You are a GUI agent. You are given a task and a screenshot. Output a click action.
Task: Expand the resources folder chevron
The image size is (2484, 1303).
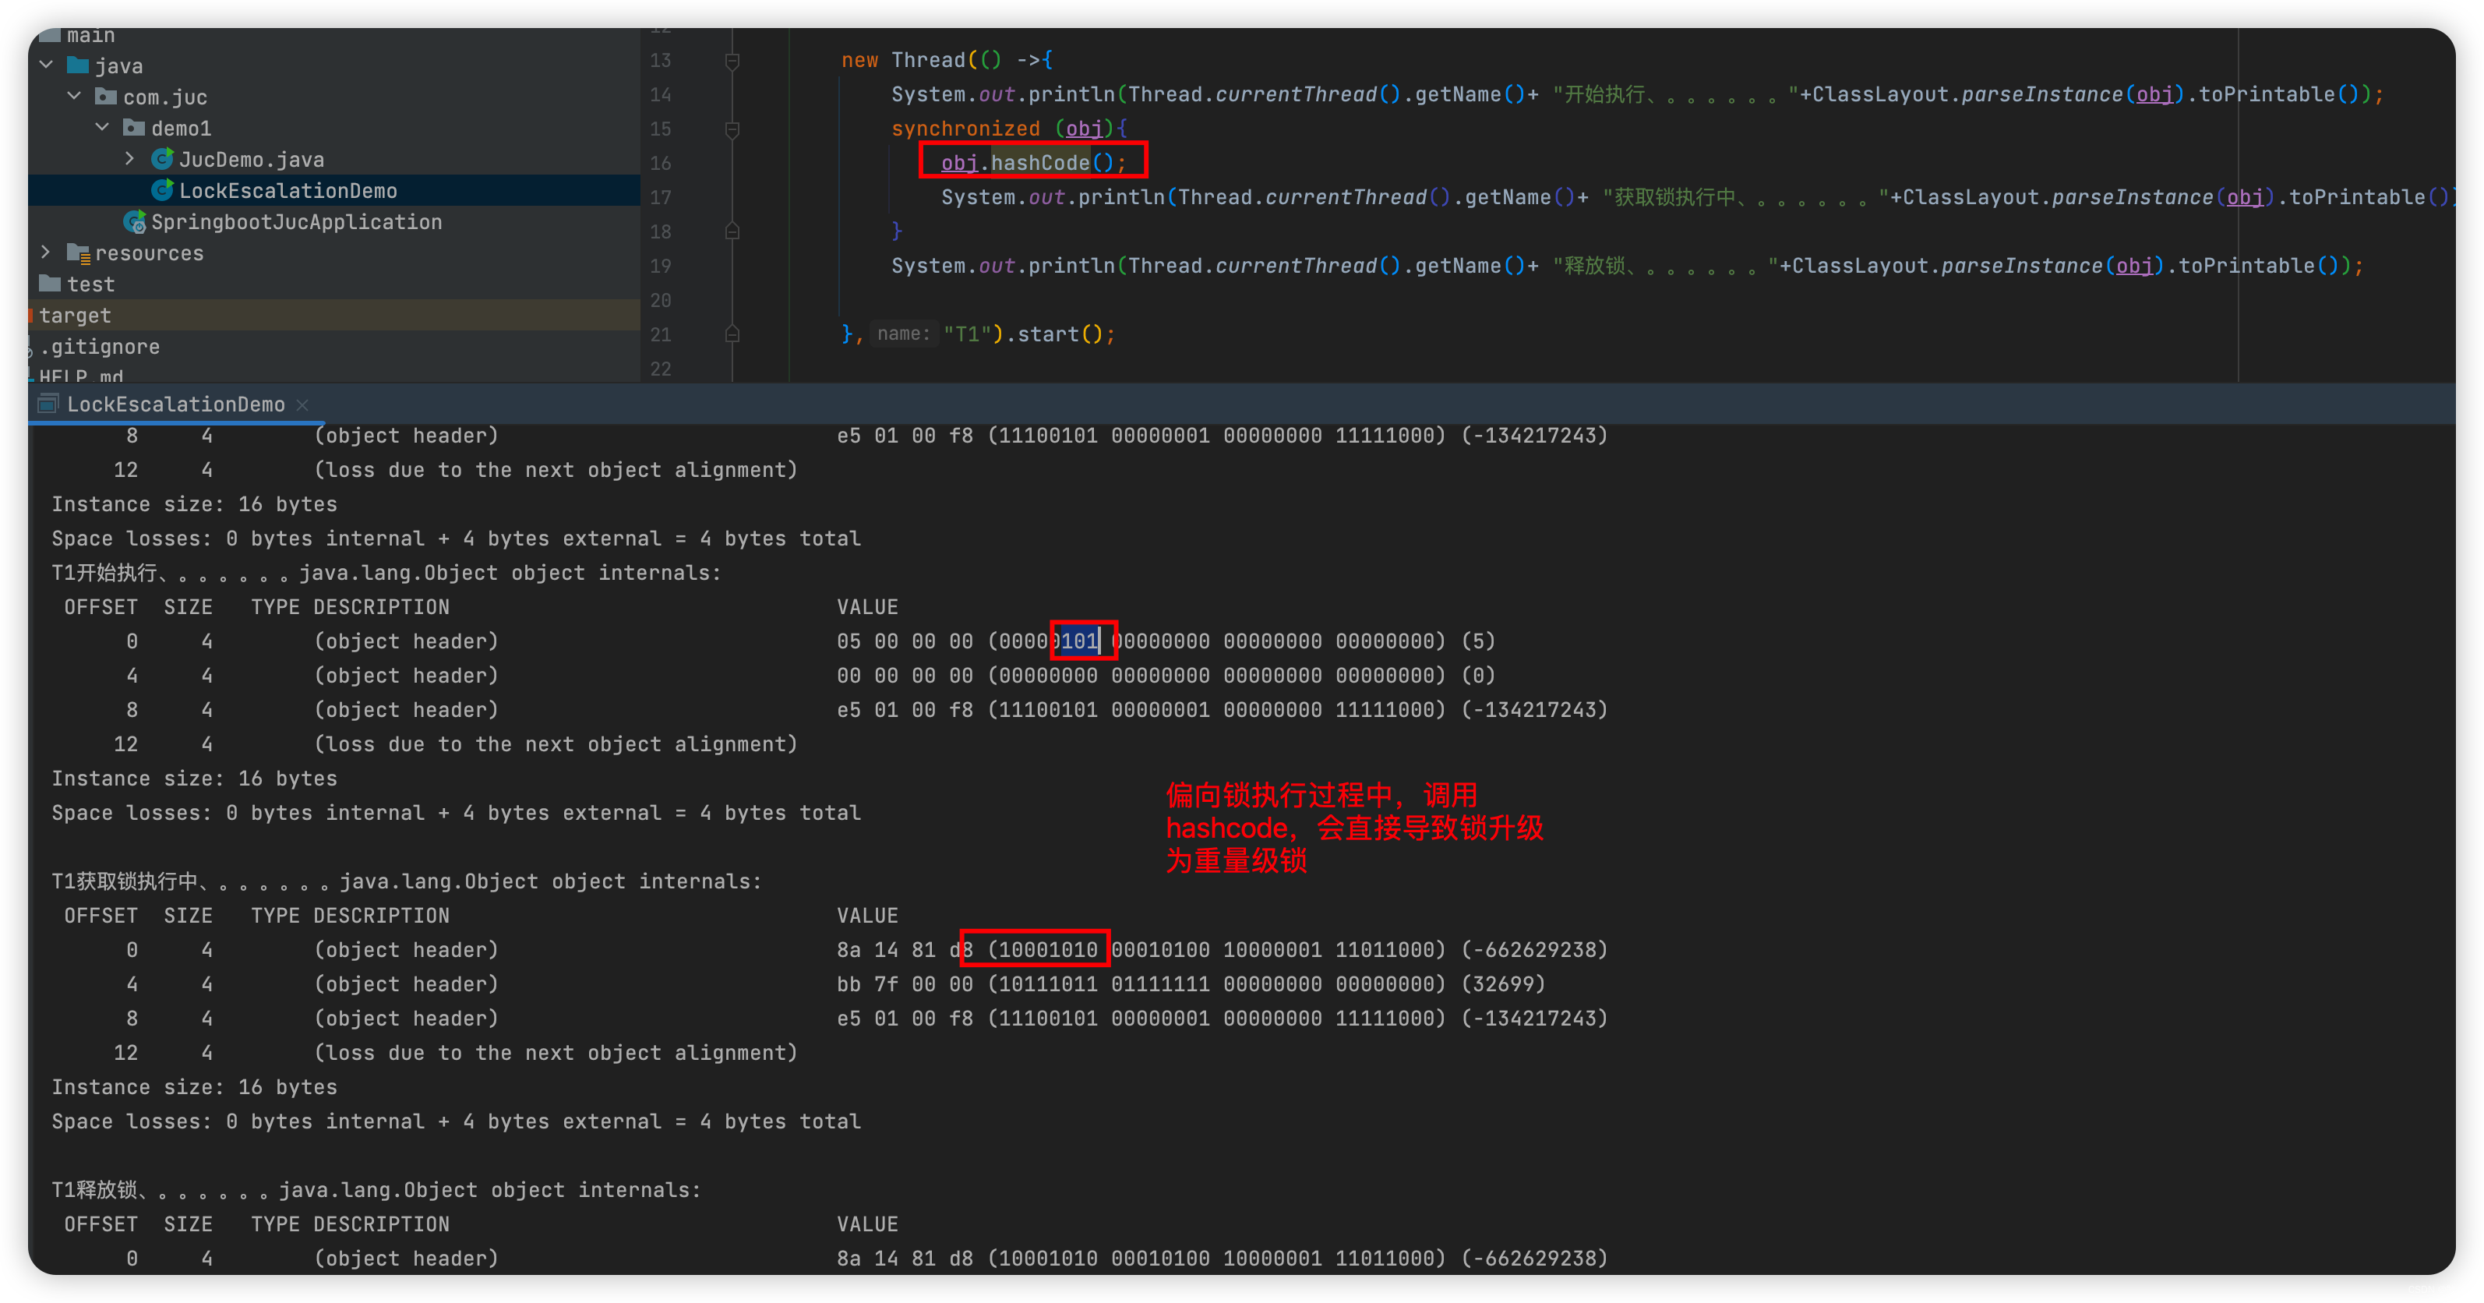pyautogui.click(x=46, y=252)
